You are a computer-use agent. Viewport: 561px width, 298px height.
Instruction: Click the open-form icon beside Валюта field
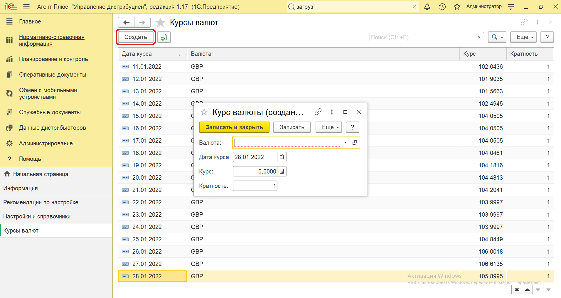coord(355,143)
